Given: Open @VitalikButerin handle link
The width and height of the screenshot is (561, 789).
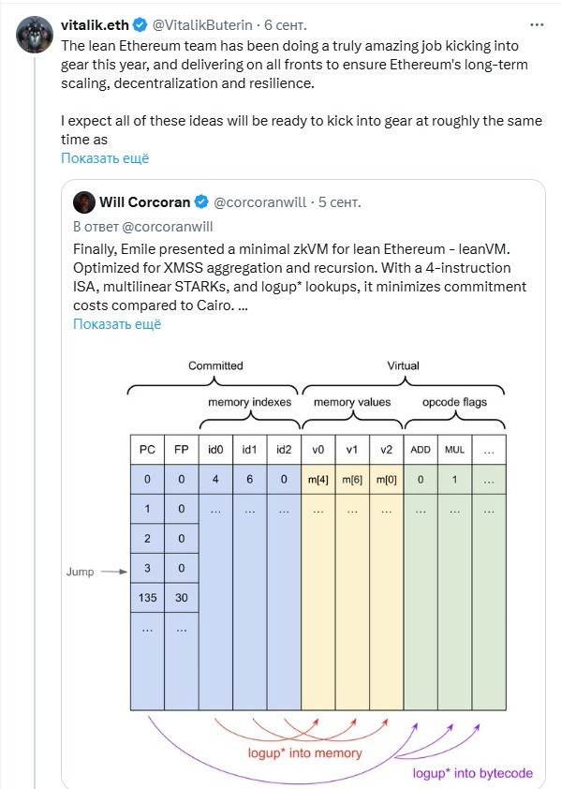Looking at the screenshot, I should pyautogui.click(x=201, y=24).
